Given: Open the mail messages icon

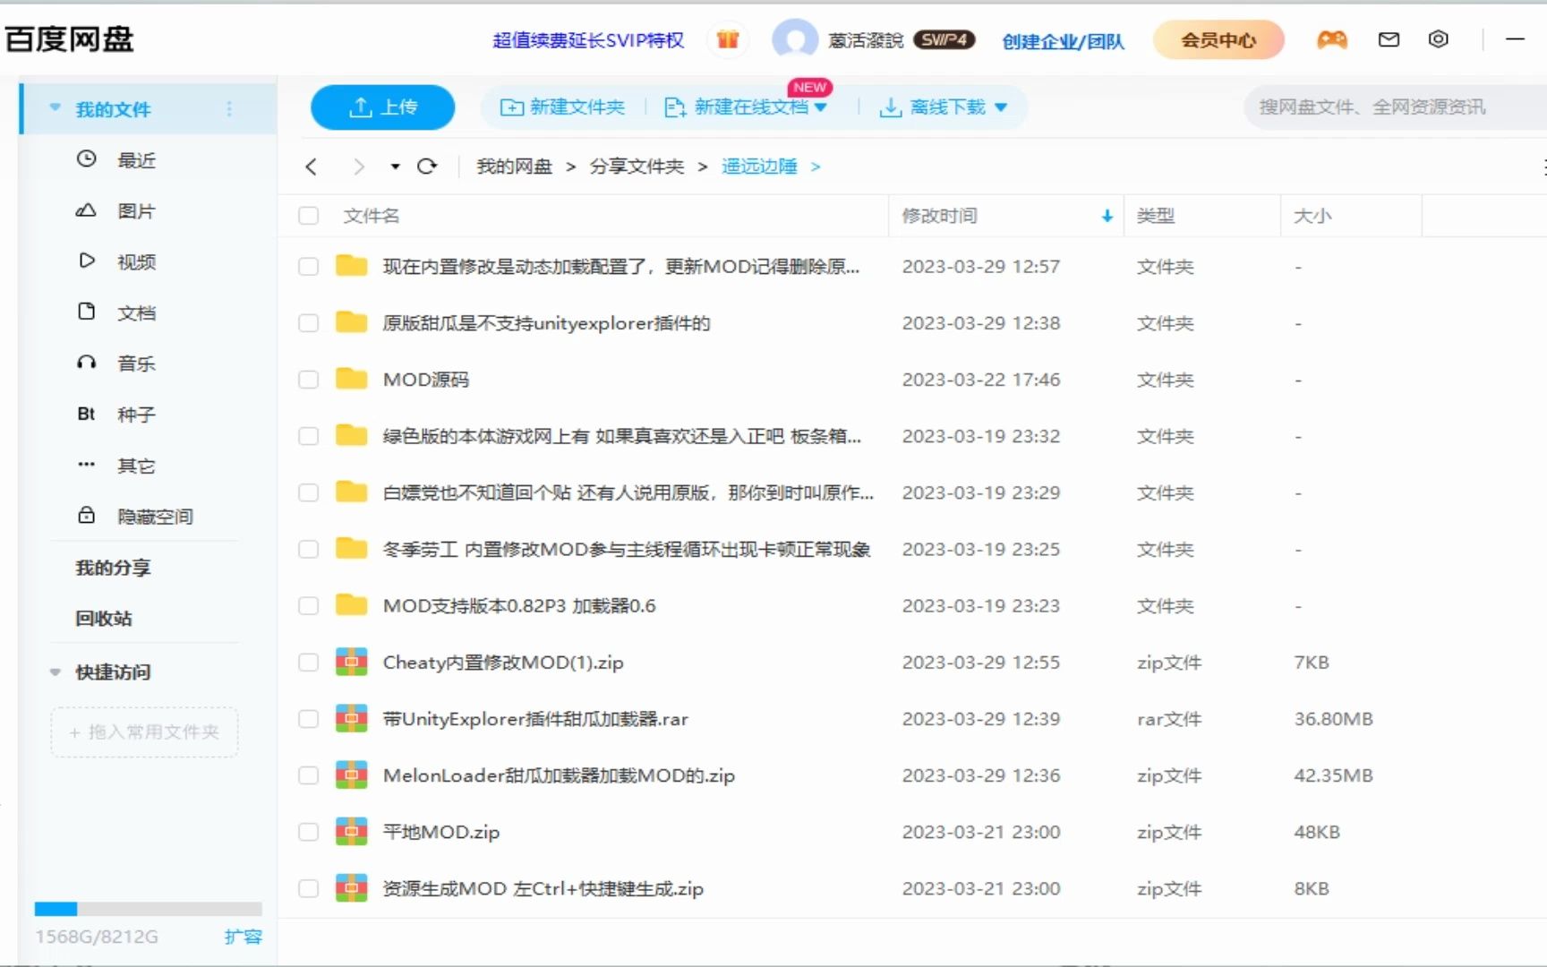Looking at the screenshot, I should coord(1389,39).
